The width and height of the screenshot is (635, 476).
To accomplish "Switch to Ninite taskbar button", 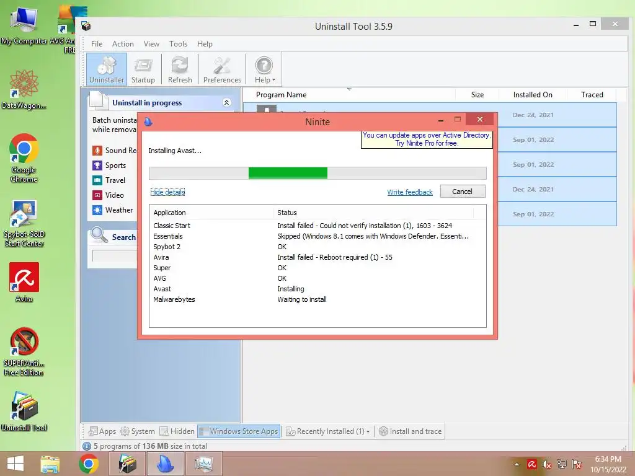I will pos(165,464).
